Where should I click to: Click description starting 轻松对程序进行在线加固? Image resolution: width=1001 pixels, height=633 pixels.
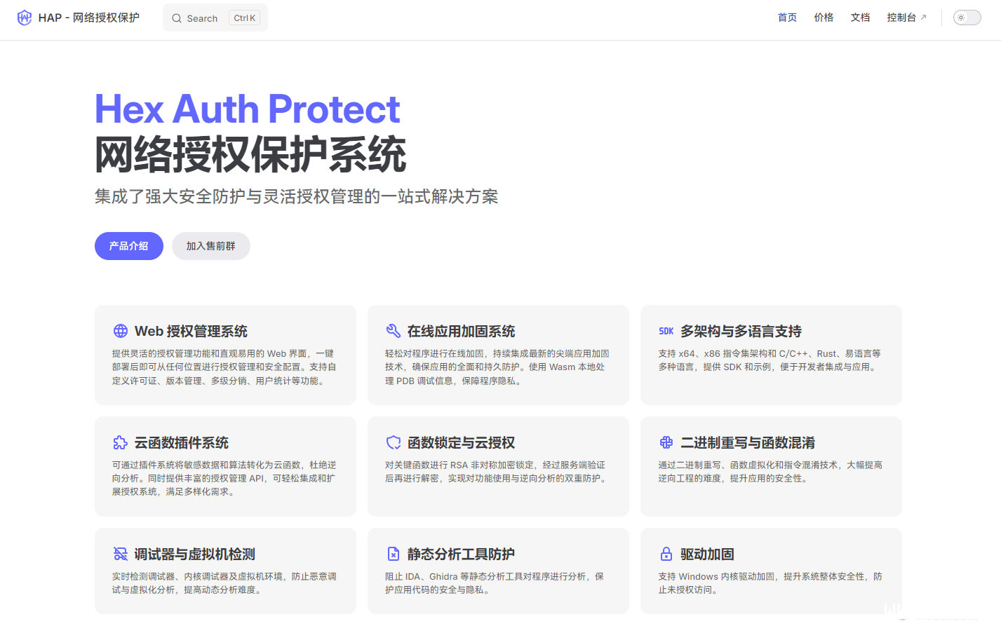497,367
